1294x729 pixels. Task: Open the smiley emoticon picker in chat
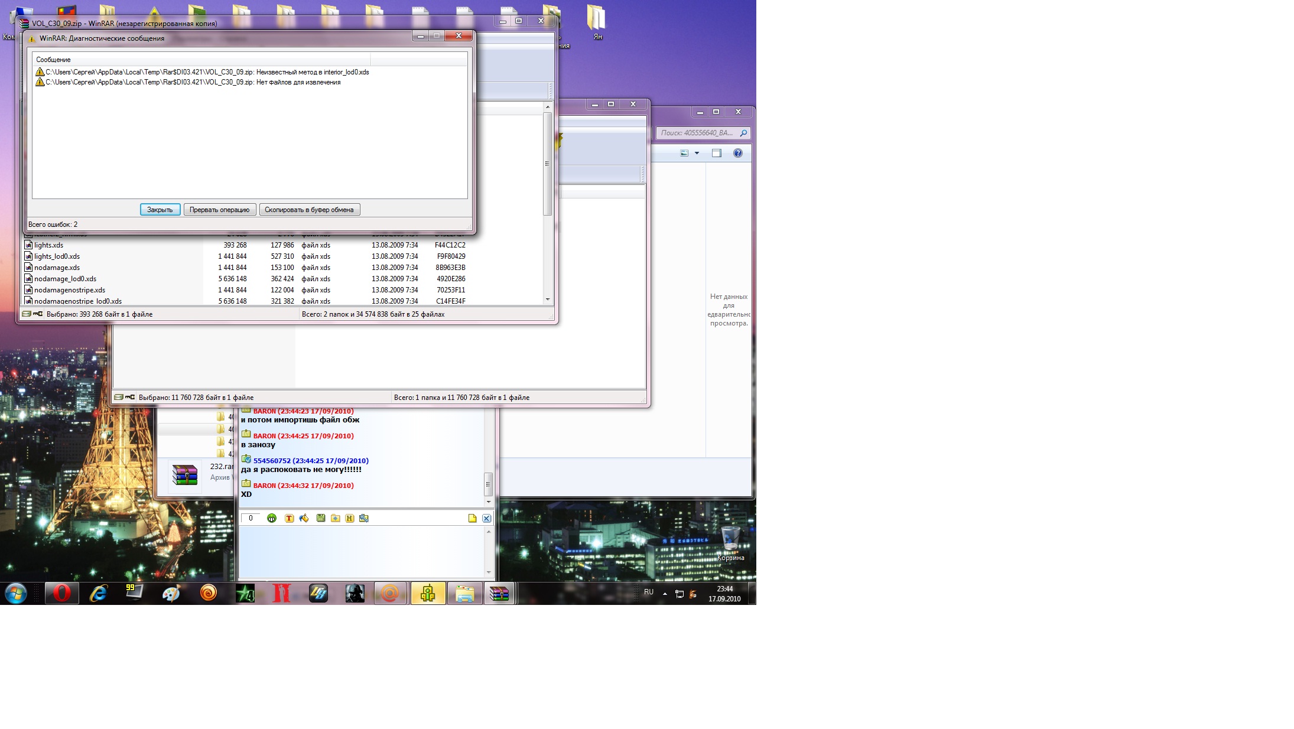pyautogui.click(x=272, y=518)
